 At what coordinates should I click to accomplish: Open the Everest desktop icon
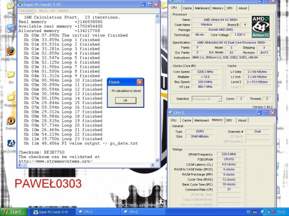(x=11, y=121)
